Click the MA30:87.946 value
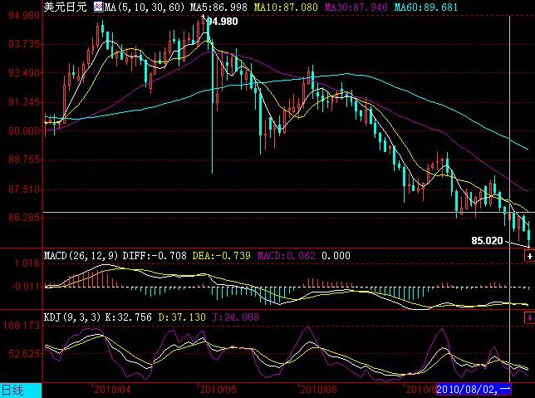535x398 pixels. pos(356,7)
